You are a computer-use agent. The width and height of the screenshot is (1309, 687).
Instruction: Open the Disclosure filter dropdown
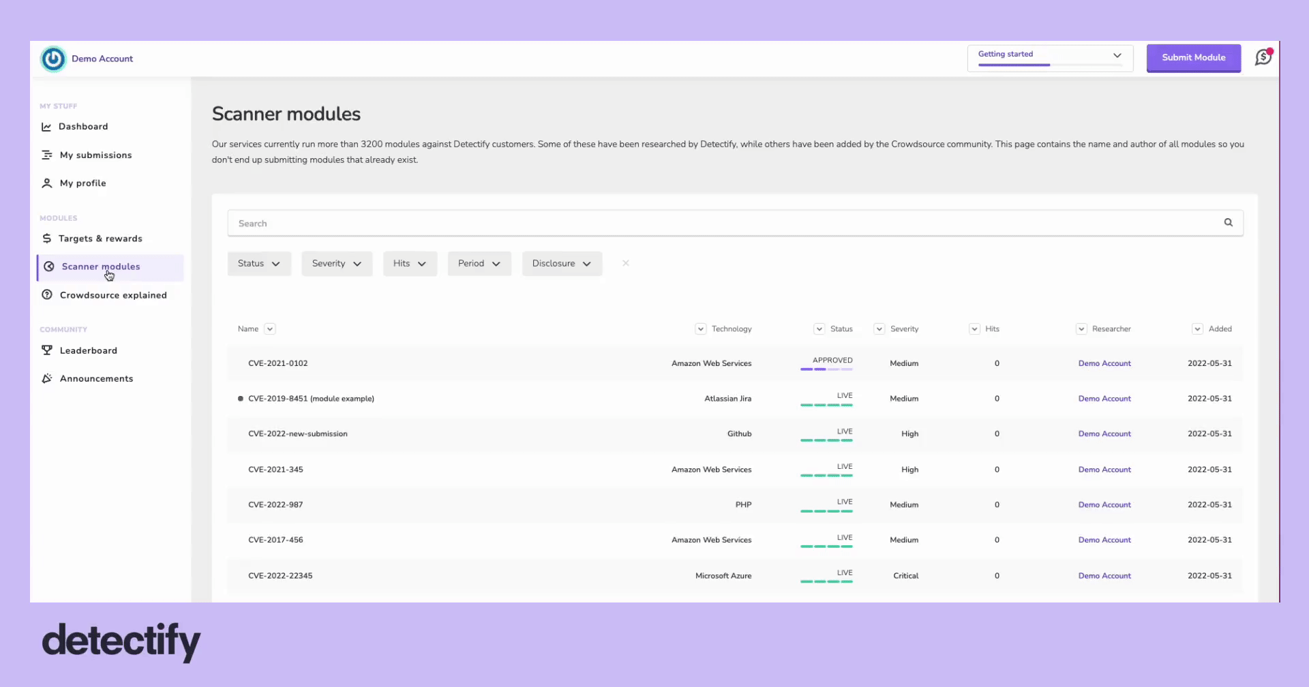pos(562,264)
